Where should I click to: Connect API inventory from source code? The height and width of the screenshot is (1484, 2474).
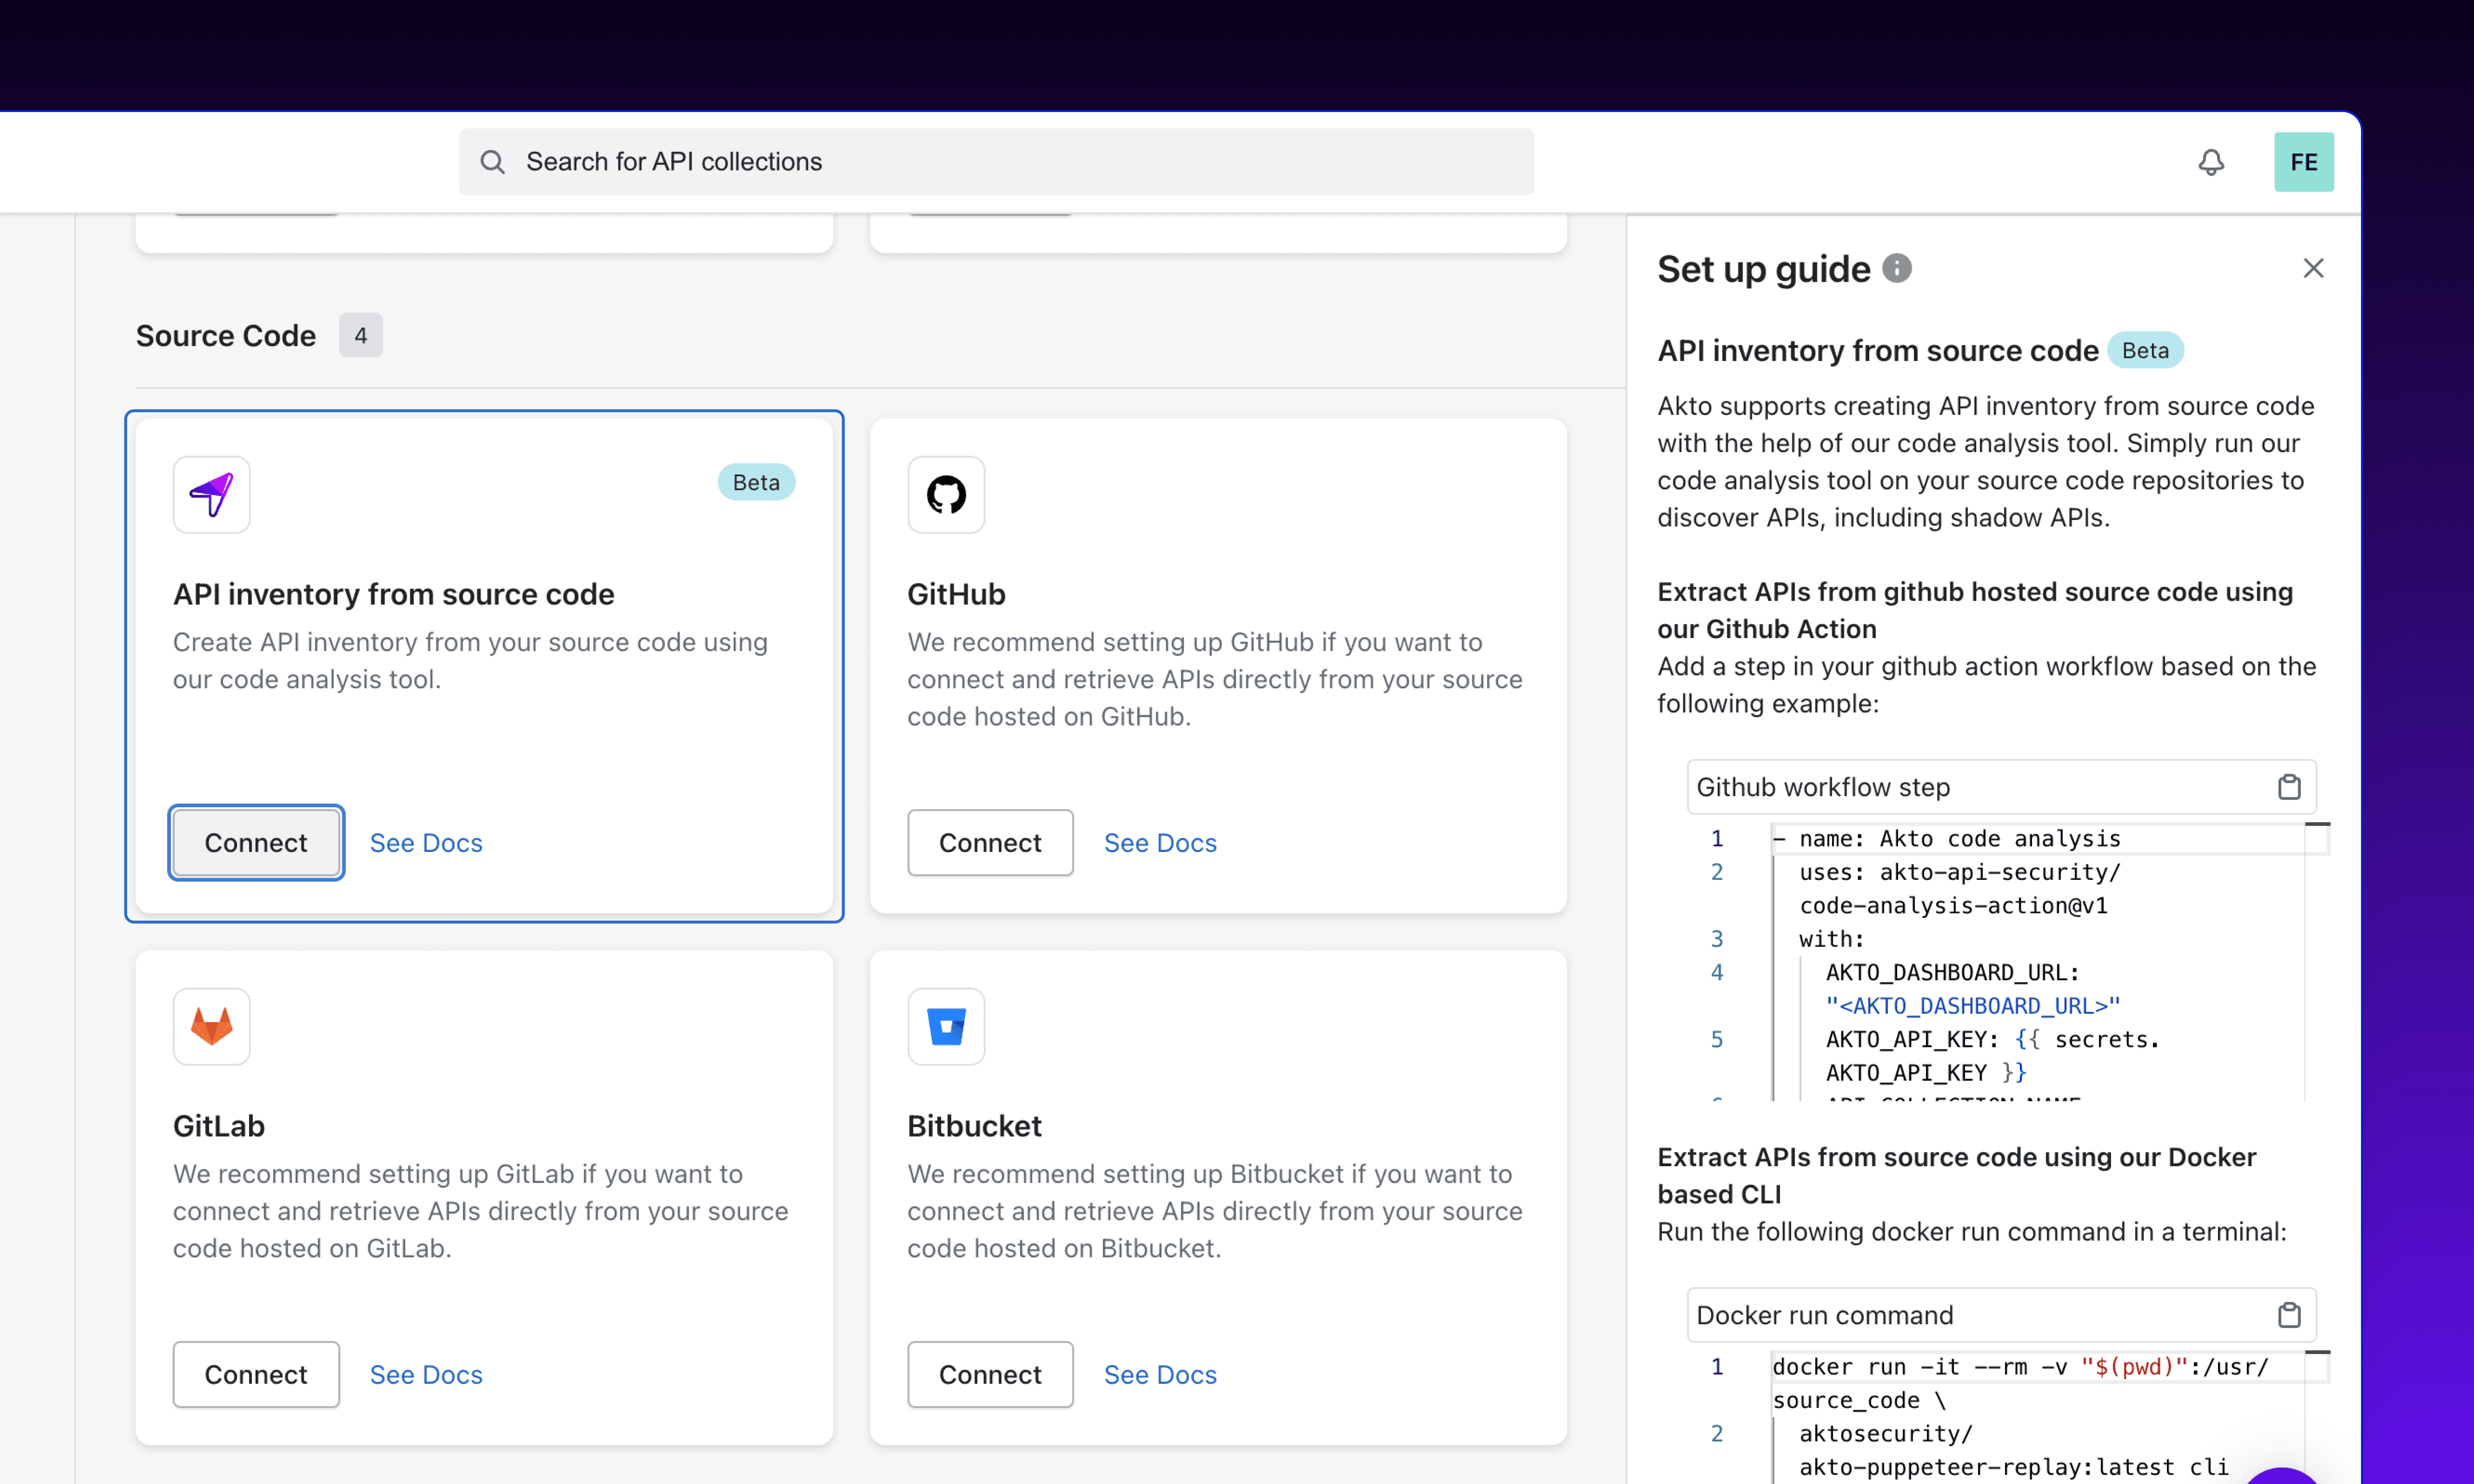click(256, 843)
